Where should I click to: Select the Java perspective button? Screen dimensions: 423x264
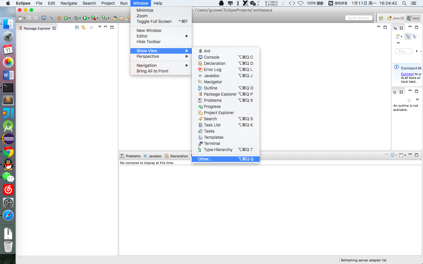click(413, 18)
